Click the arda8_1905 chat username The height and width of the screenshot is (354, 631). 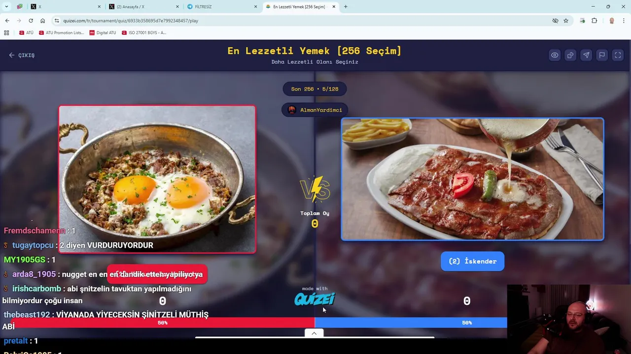click(34, 274)
